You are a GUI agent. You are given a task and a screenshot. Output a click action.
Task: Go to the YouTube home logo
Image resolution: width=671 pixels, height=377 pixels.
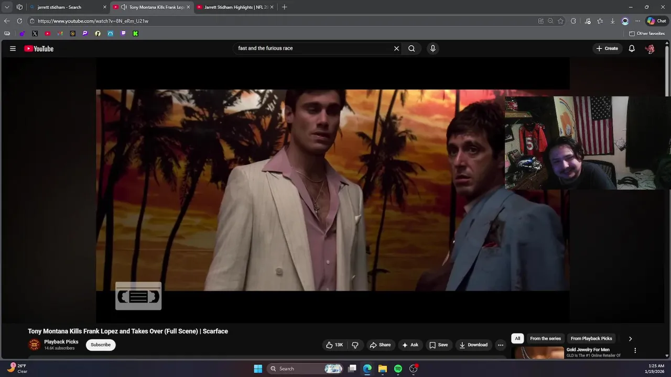click(x=39, y=49)
